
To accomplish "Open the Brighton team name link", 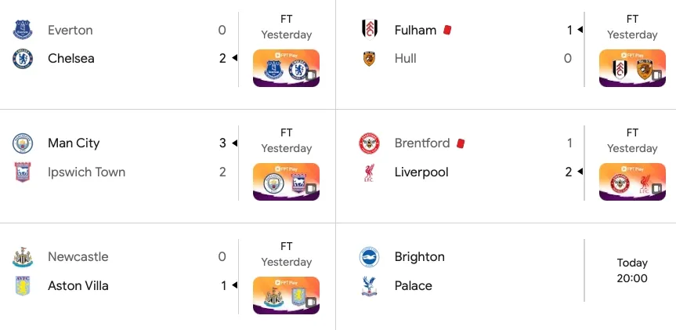I will coord(420,257).
